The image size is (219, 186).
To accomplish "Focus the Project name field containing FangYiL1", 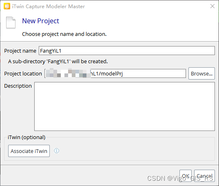I will click(127, 51).
